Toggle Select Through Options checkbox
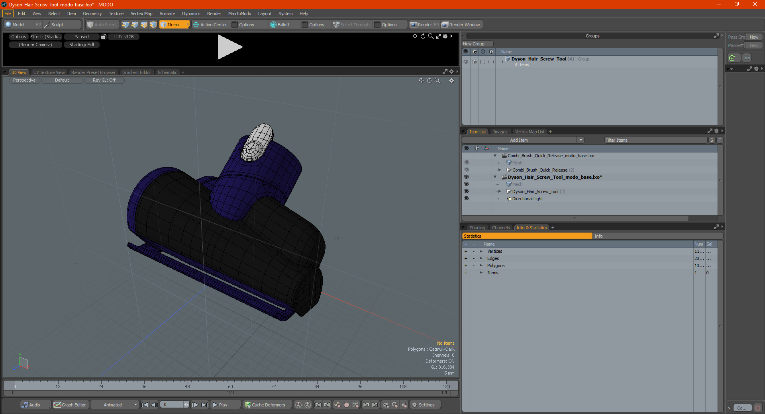765x414 pixels. coord(377,25)
